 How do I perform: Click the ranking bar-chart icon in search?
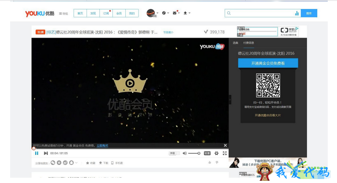click(x=297, y=13)
